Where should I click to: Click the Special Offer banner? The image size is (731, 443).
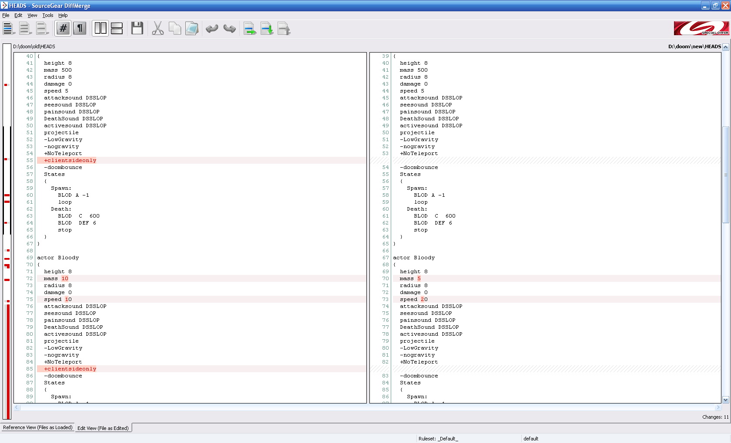[701, 28]
